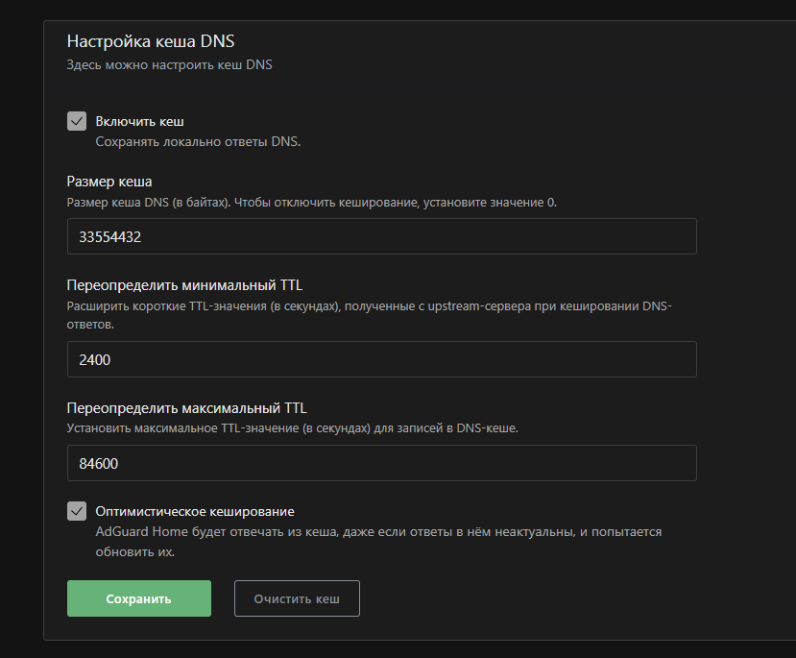796x658 pixels.
Task: Click the Размер кеша field label
Action: [x=109, y=182]
